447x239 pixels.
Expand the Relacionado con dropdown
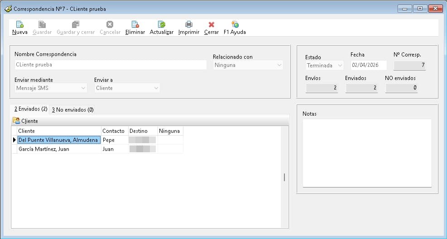[279, 65]
